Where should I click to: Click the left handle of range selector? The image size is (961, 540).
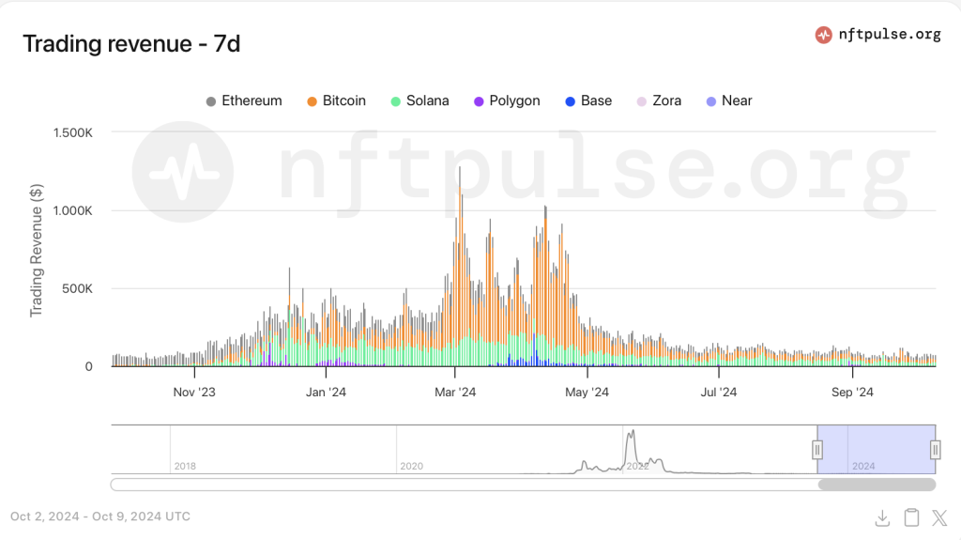[x=817, y=450]
